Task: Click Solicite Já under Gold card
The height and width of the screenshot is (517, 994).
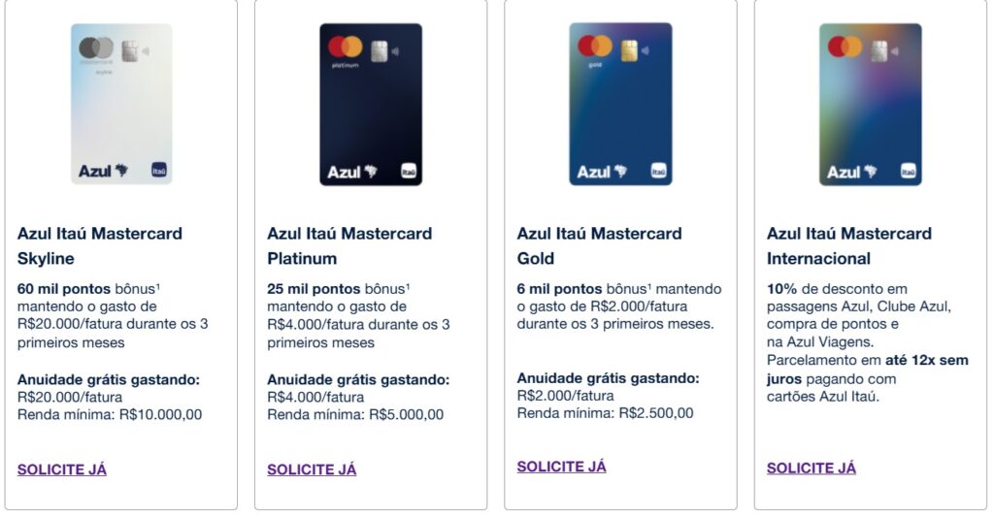Action: click(x=561, y=467)
